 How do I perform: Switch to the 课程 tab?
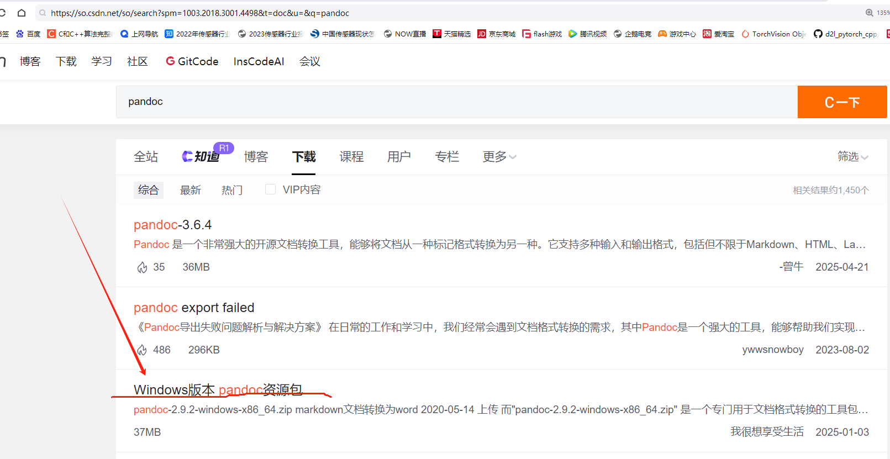(351, 157)
